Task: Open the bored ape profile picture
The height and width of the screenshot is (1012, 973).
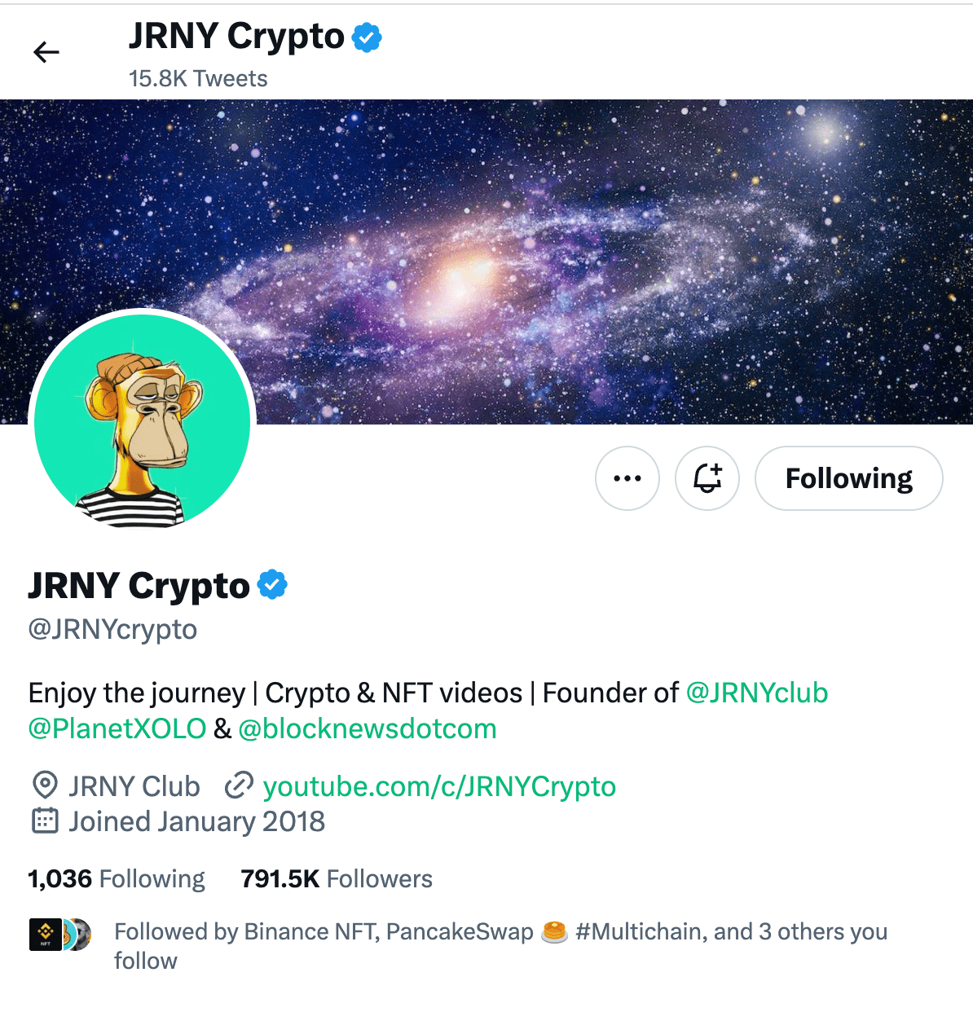Action: pos(143,421)
